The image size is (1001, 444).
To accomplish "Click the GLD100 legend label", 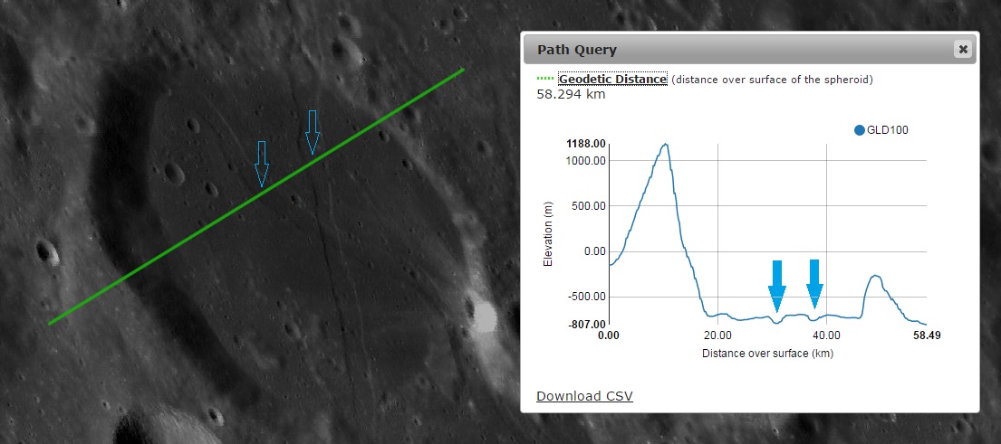I will point(888,130).
